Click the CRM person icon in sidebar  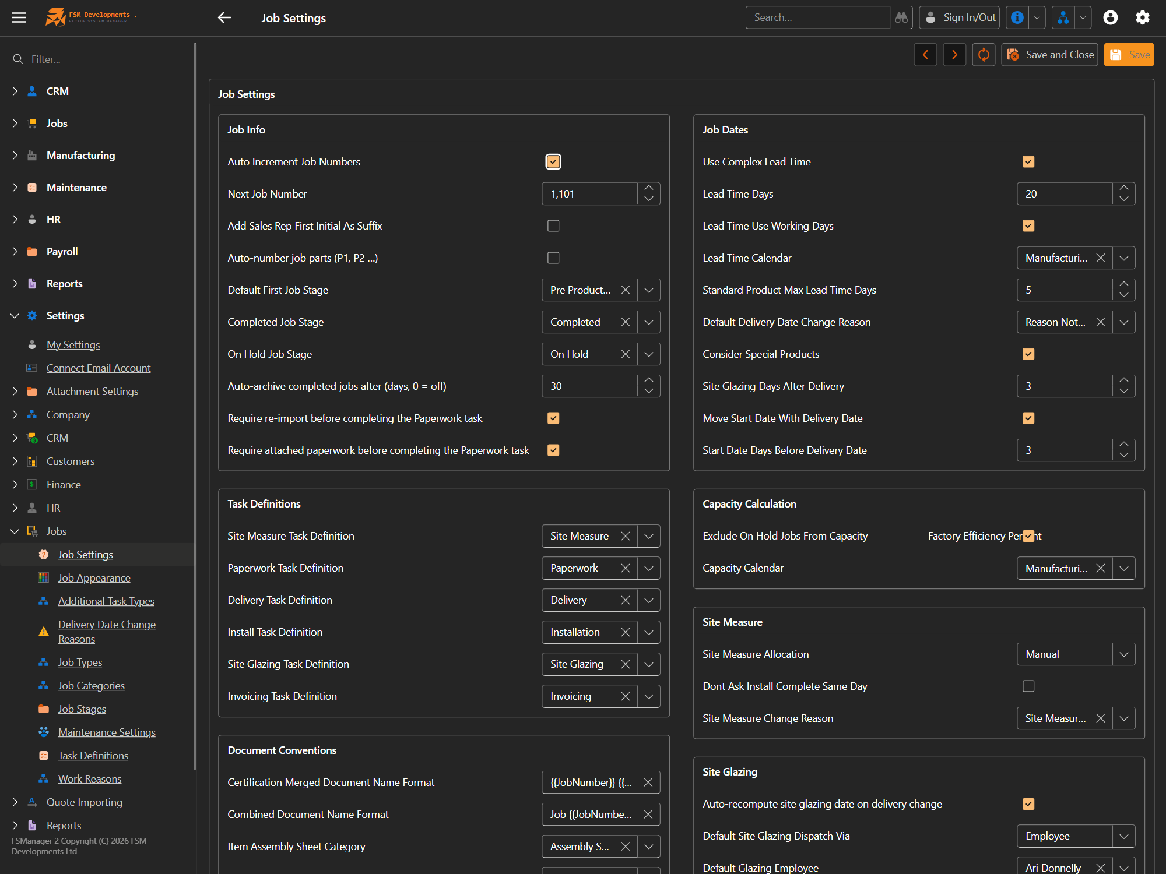(33, 91)
